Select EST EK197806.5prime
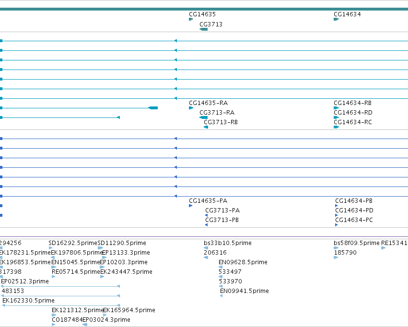Viewport: 408px width, 327px height. click(x=77, y=253)
